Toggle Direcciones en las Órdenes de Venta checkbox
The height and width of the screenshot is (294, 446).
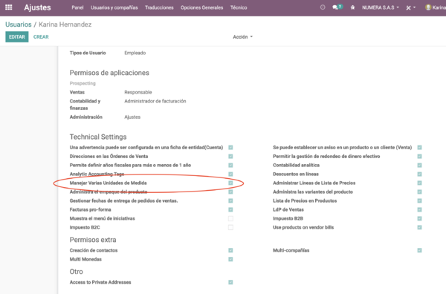[230, 156]
